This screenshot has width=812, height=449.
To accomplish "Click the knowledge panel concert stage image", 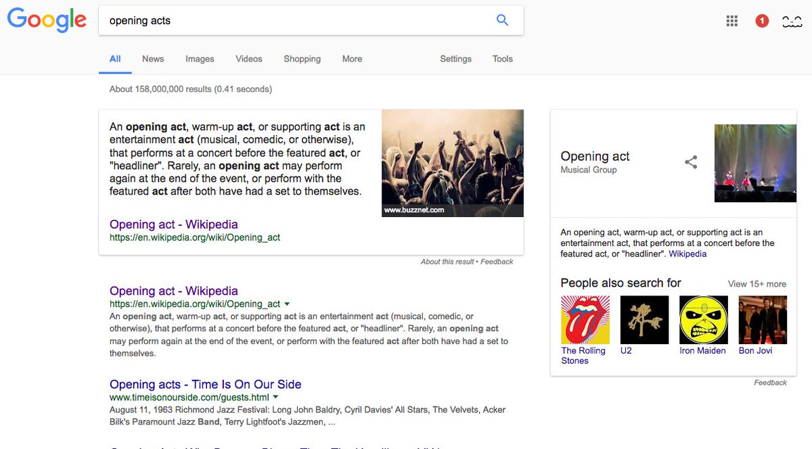I will click(x=755, y=163).
